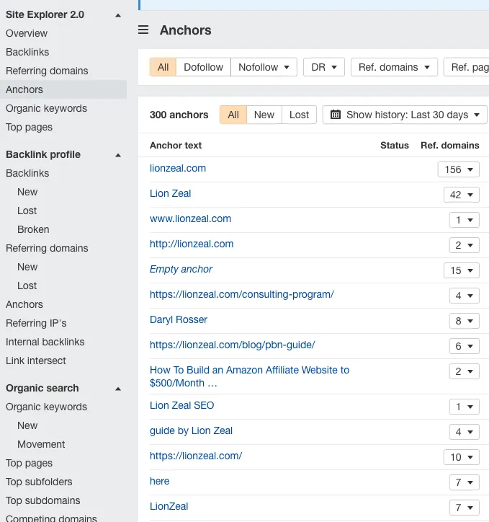The image size is (489, 522).
Task: Open the 'here' anchor link
Action: point(160,482)
